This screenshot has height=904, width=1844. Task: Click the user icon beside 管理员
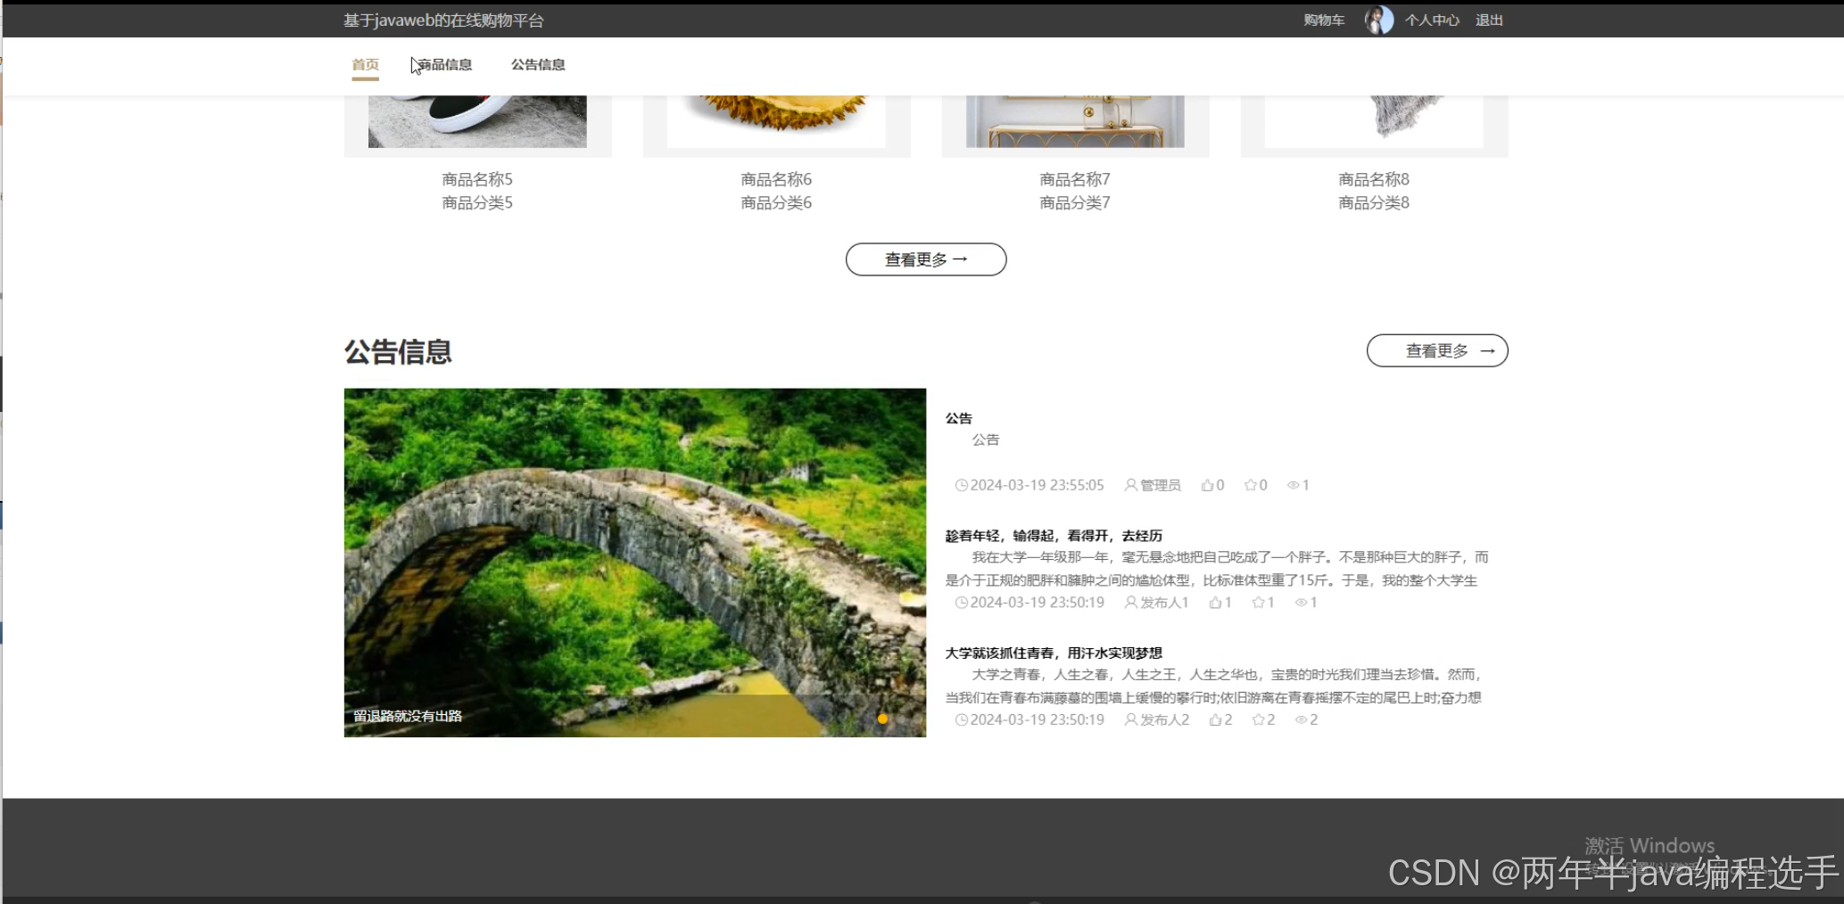[1130, 485]
